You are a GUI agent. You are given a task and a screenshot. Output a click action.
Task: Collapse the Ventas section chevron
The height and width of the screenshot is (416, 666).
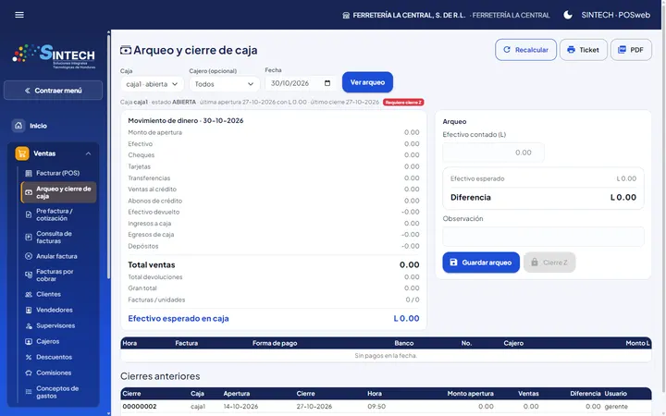point(89,153)
